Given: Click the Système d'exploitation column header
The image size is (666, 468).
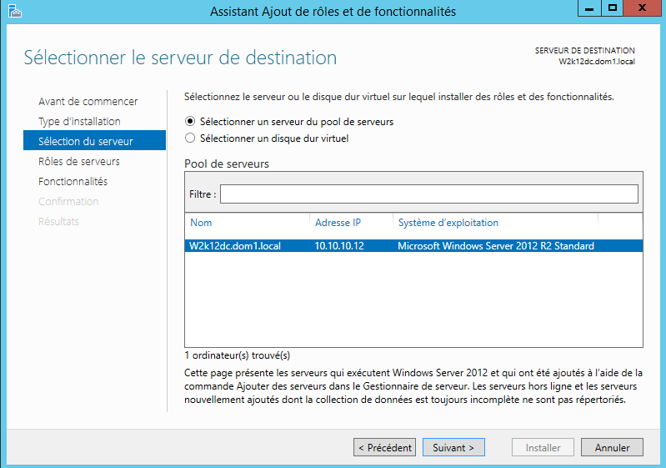Looking at the screenshot, I should (494, 223).
